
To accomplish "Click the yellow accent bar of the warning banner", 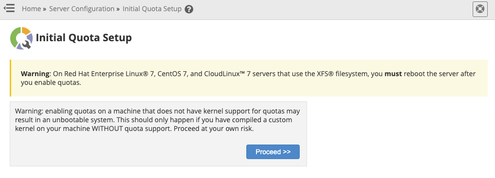I will [x=10, y=78].
